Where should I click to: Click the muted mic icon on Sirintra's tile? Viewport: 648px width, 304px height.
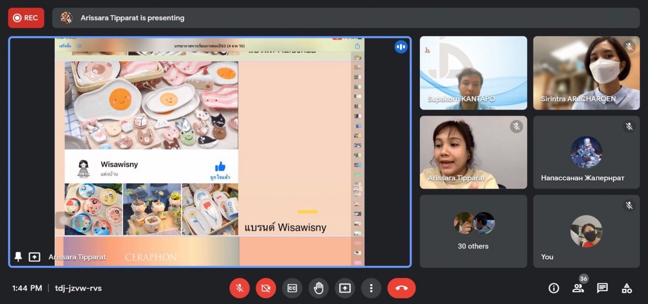pyautogui.click(x=629, y=47)
